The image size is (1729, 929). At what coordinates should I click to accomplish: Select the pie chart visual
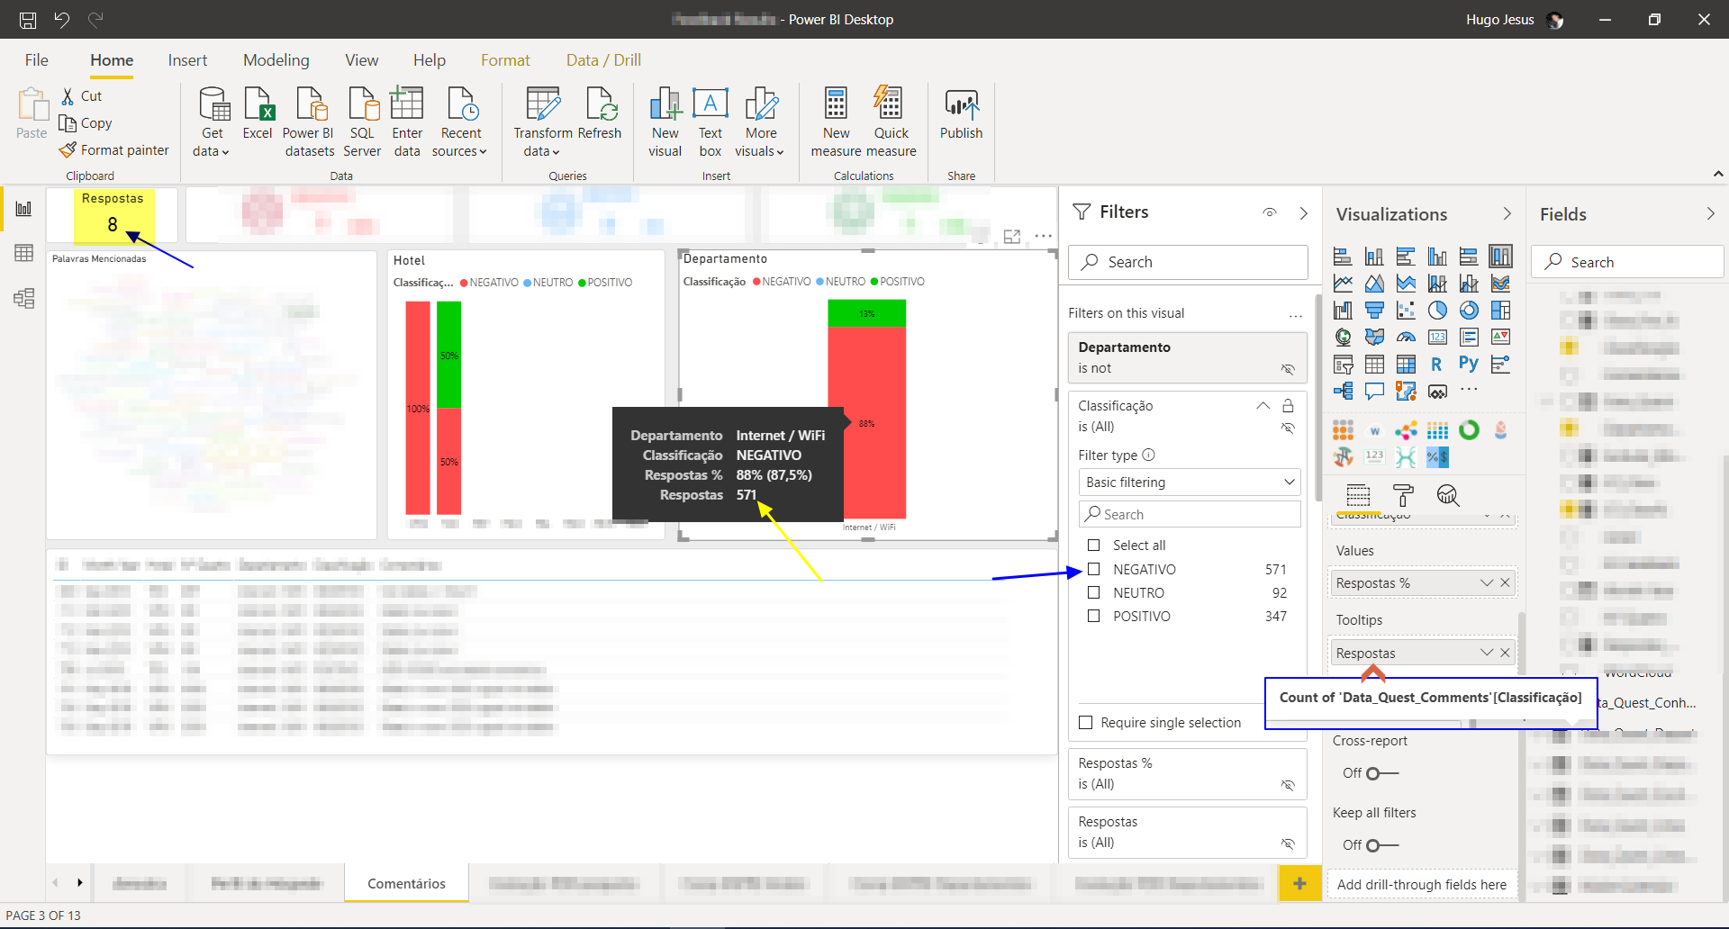[x=1437, y=311]
